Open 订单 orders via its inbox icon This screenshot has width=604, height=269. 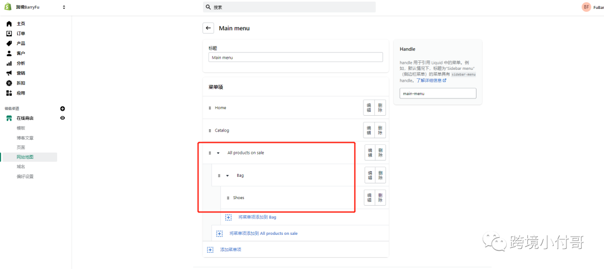(x=10, y=34)
